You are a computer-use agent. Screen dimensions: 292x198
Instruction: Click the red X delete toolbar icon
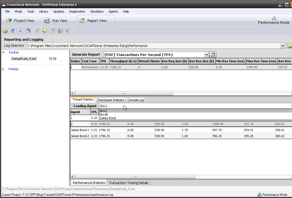(20, 31)
